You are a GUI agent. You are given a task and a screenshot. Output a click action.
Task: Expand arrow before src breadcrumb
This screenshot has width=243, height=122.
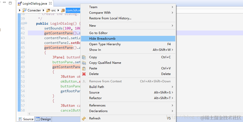43,10
